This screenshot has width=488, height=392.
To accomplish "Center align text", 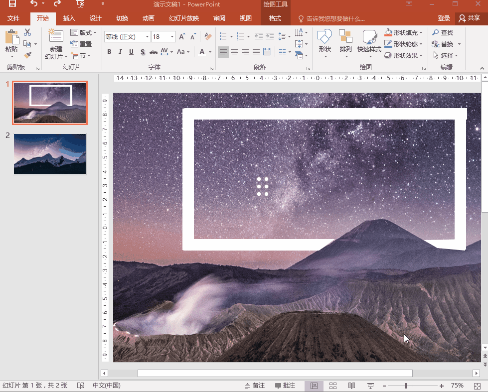I will pyautogui.click(x=234, y=52).
